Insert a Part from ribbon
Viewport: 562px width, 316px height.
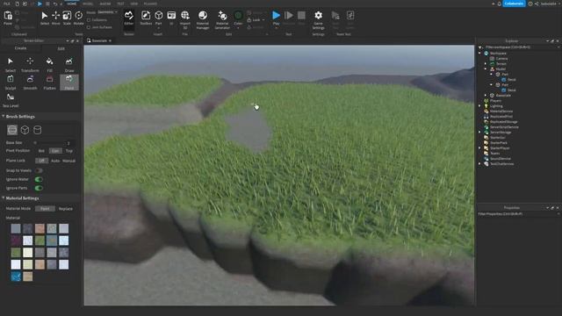[158, 18]
